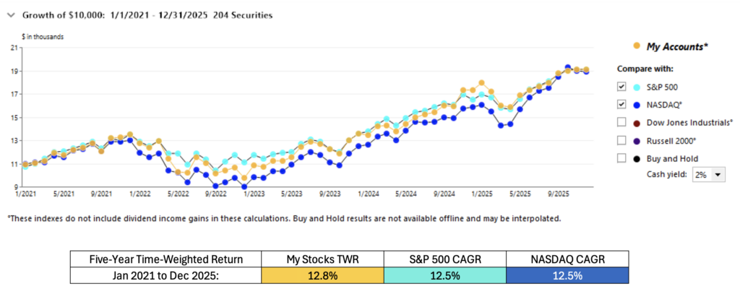740x297 pixels.
Task: Enable the Dow Jones Industrials checkbox
Action: pos(621,122)
